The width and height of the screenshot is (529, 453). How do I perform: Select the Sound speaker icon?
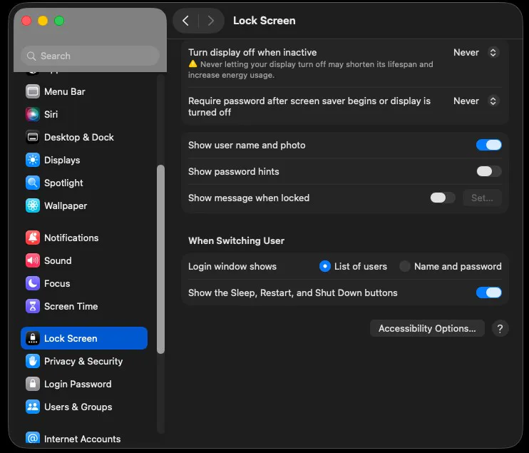[x=32, y=260]
